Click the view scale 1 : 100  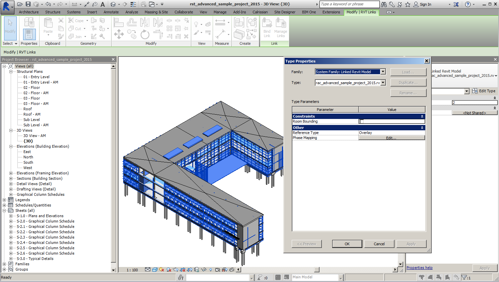132,270
